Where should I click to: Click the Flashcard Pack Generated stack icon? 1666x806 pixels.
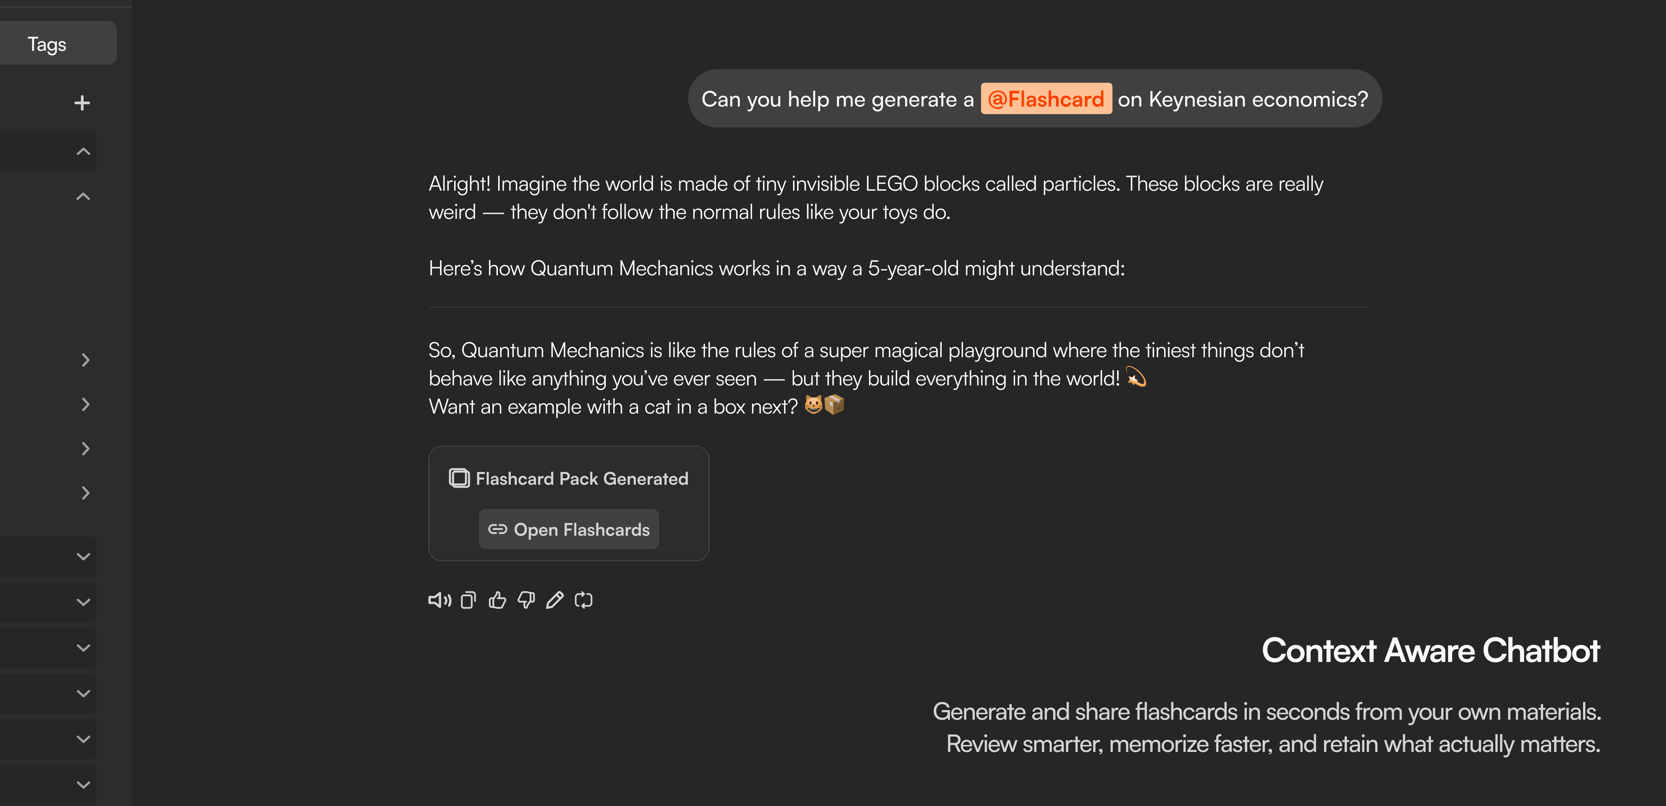click(x=459, y=478)
